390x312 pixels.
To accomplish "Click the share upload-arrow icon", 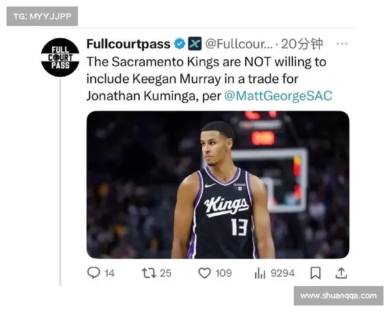I will coord(341,273).
